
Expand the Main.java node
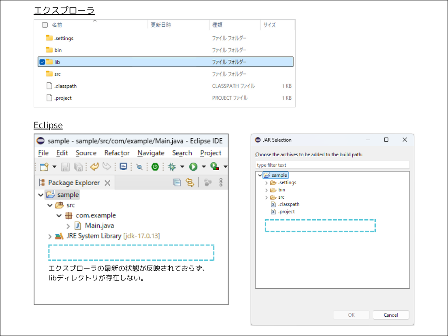point(68,226)
